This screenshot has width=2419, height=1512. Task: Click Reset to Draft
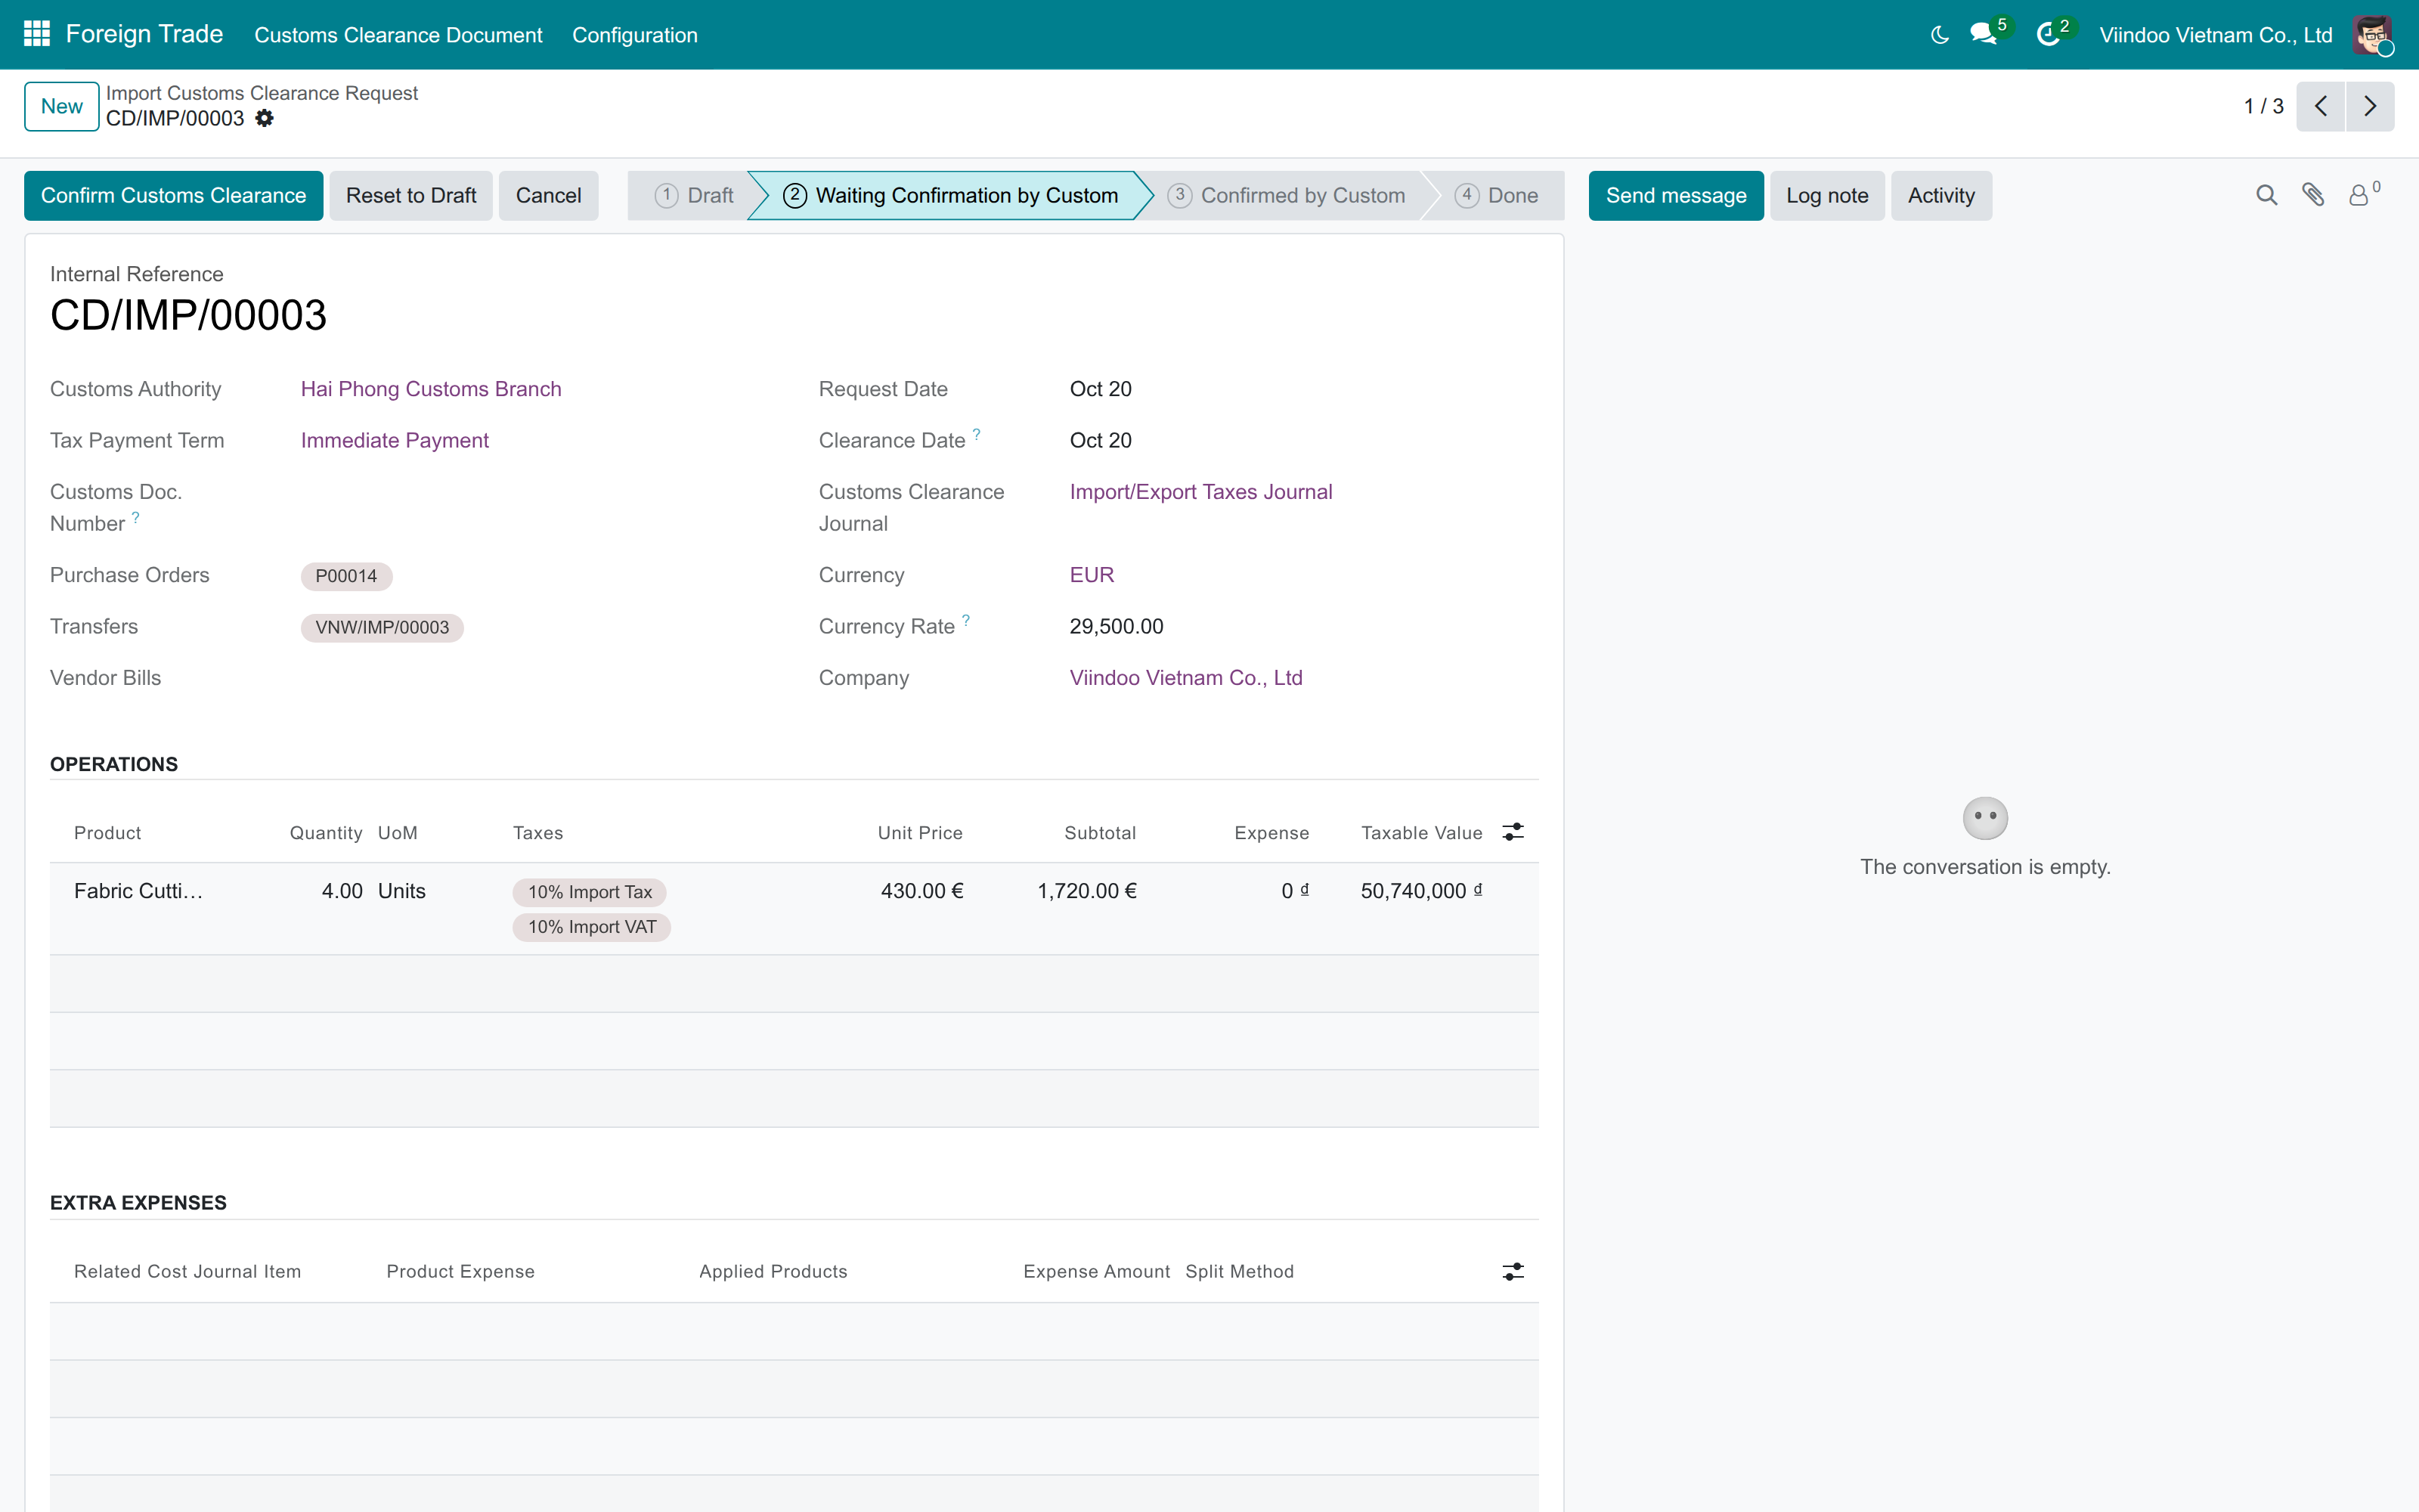(410, 195)
